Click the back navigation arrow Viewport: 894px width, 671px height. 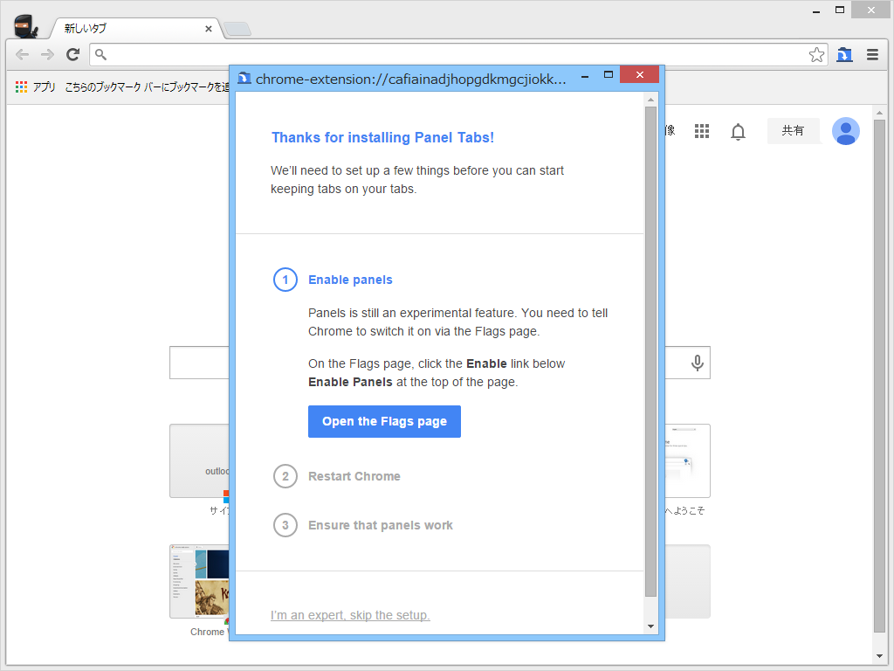pos(22,53)
